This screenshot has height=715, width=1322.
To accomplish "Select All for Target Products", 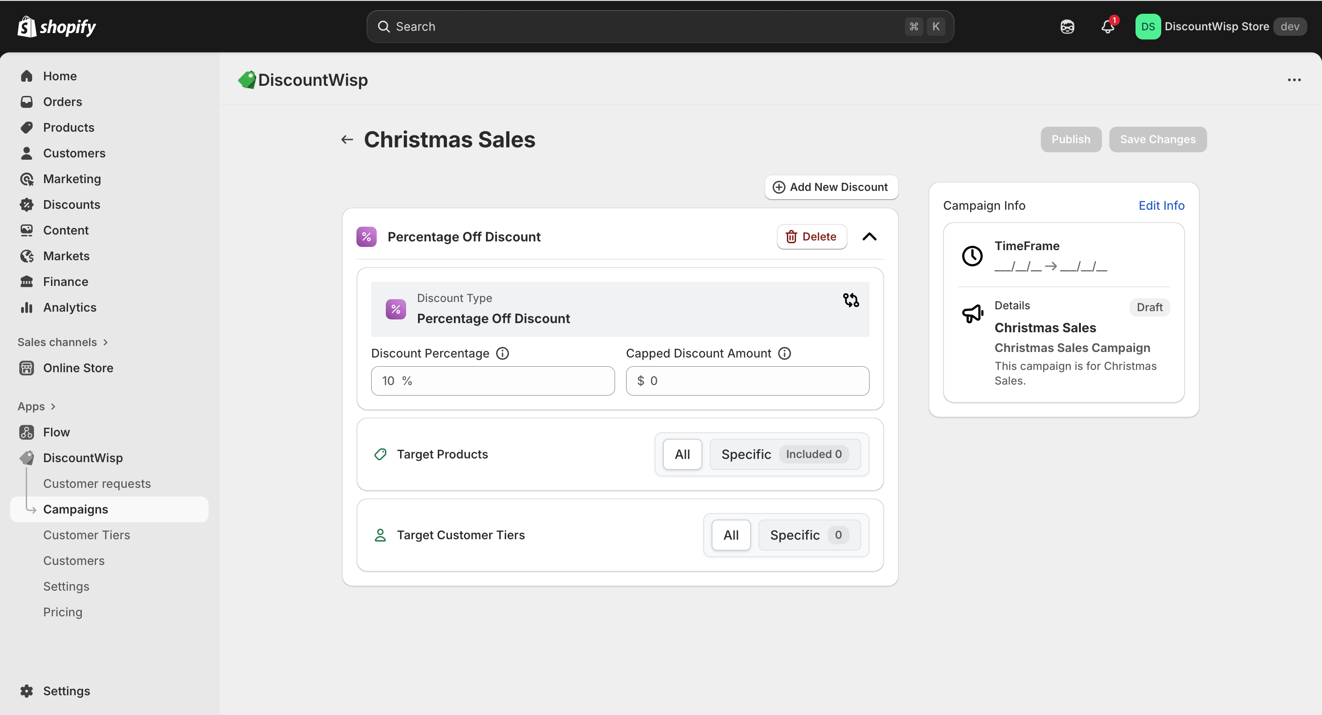I will tap(682, 454).
